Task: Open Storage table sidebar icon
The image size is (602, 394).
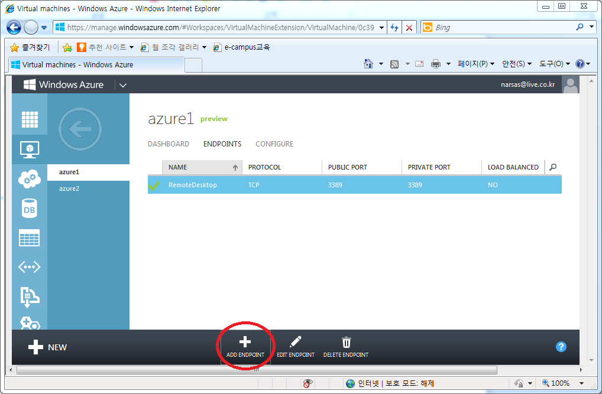Action: coord(30,238)
